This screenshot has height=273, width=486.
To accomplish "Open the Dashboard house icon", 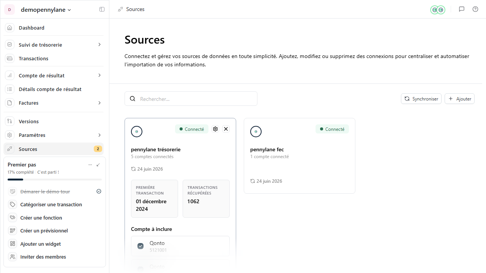I will click(9, 28).
